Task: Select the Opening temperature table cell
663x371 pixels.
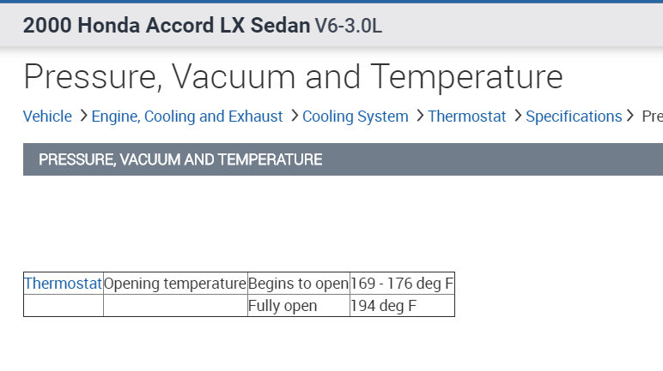Action: click(175, 284)
